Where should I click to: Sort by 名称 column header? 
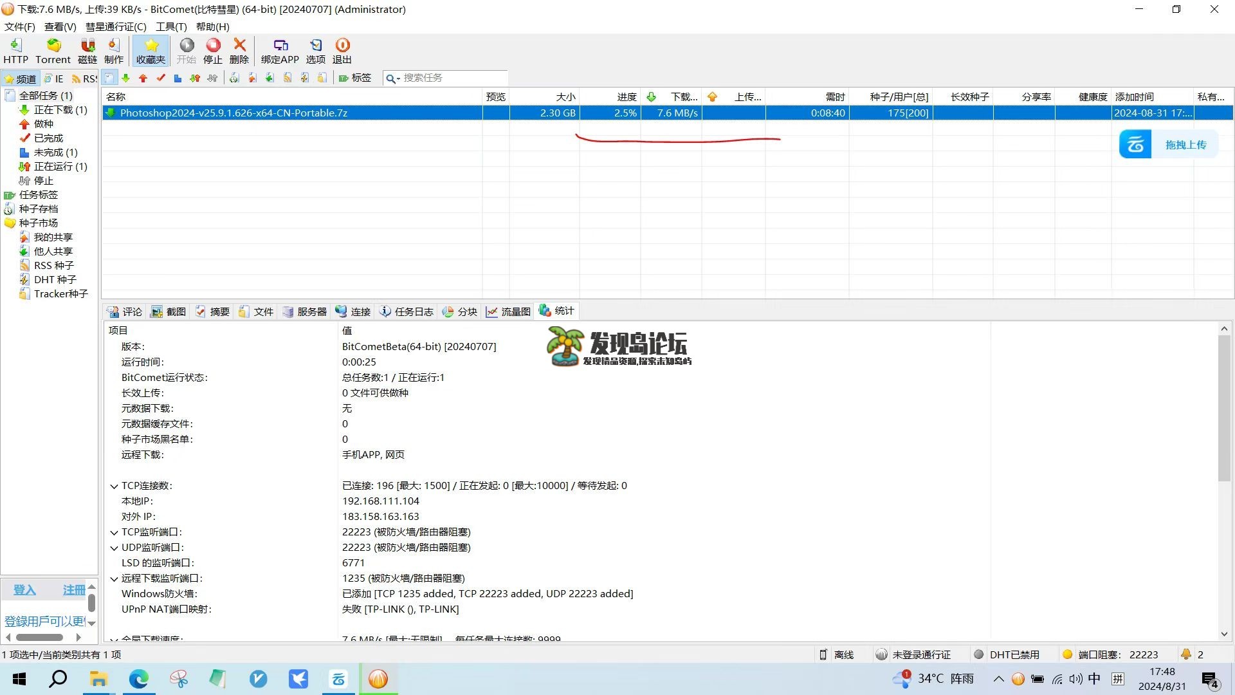(x=292, y=97)
